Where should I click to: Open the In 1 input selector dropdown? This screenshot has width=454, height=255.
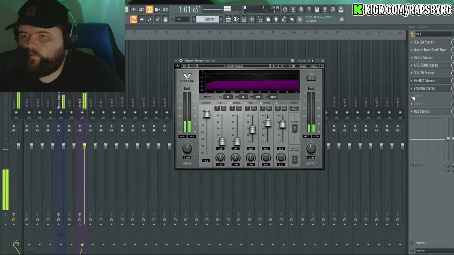point(434,34)
